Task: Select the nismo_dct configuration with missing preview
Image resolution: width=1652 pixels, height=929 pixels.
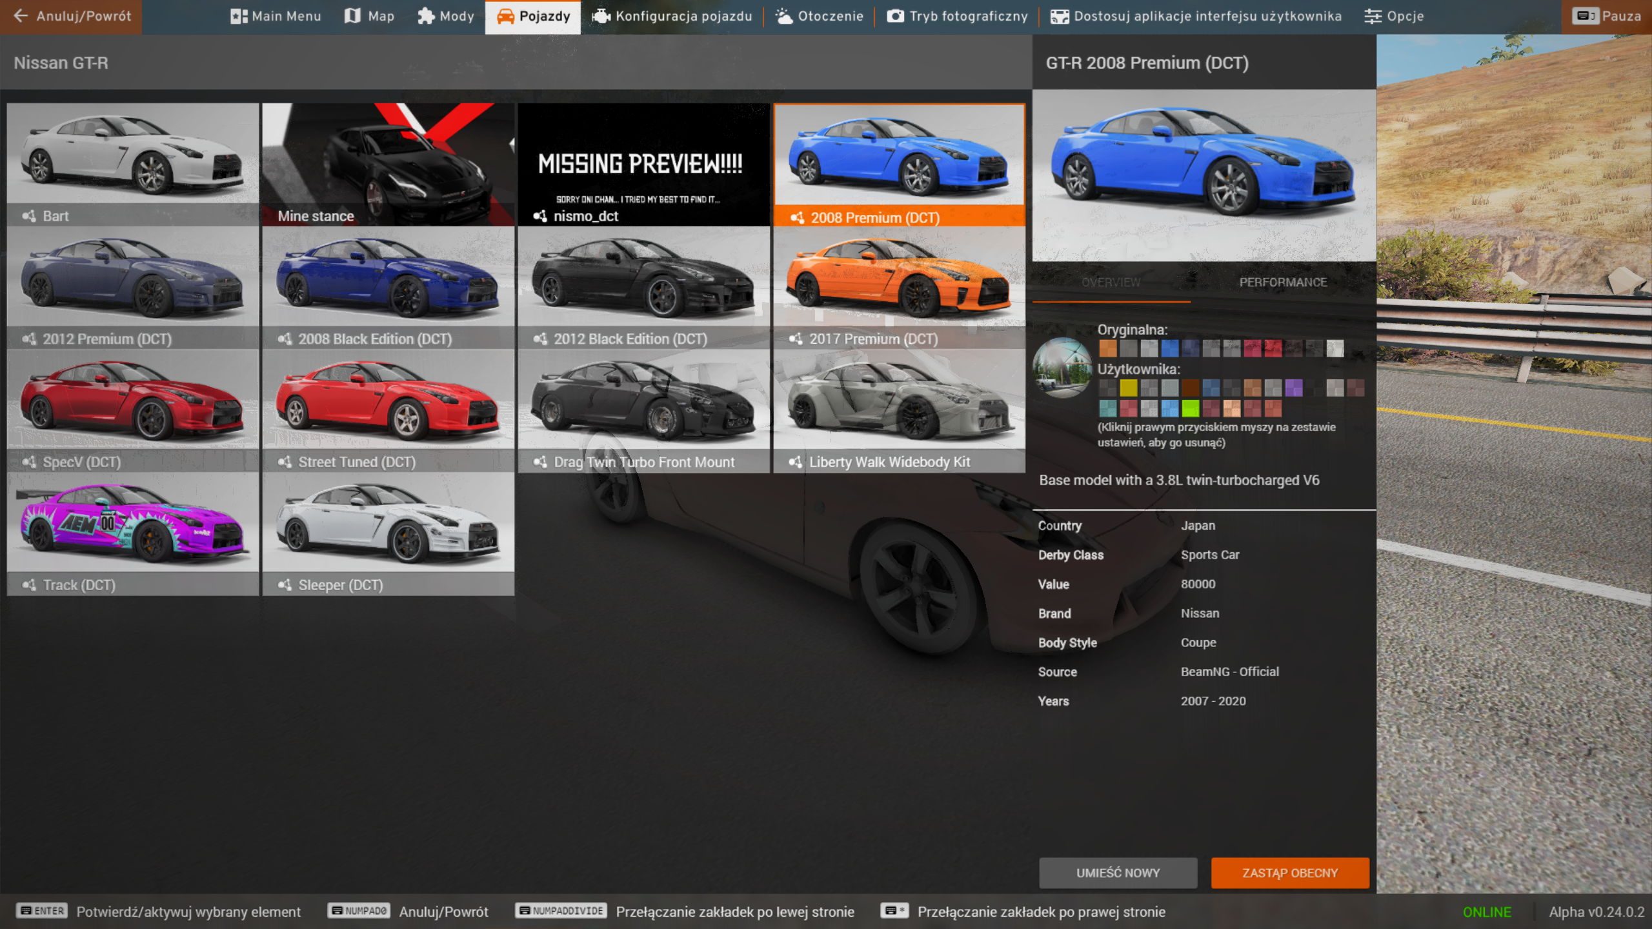Action: point(644,165)
